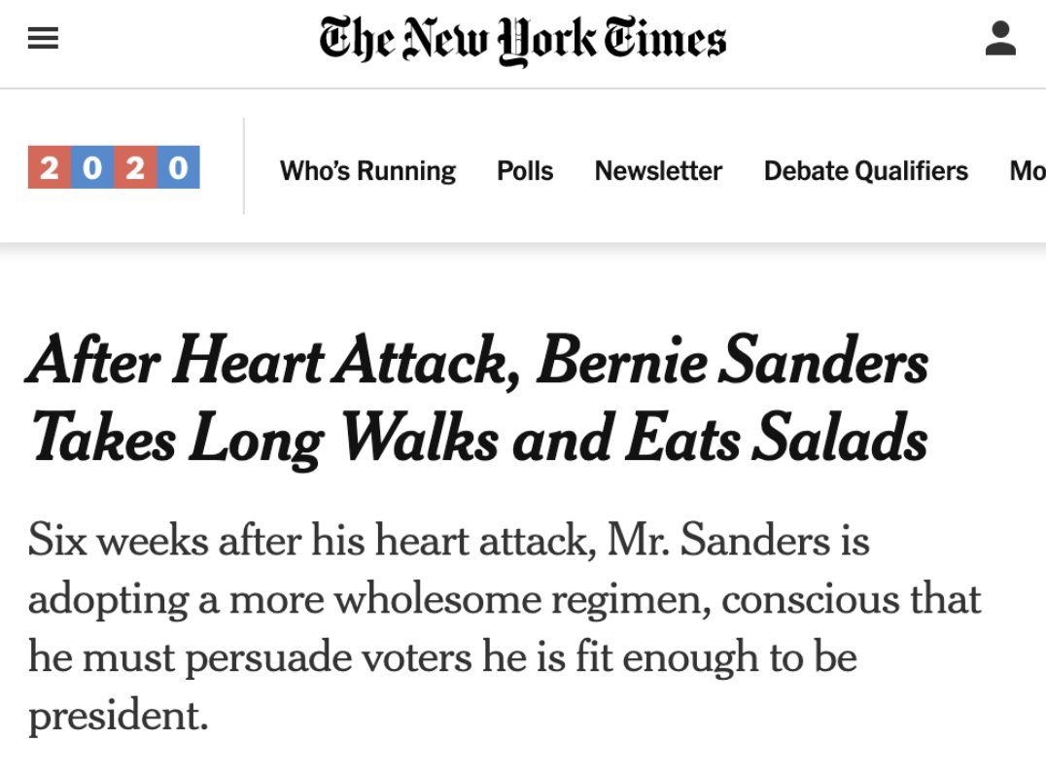Viewport: 1046px width, 776px height.
Task: Click the blue last '0' tile
Action: tap(178, 167)
